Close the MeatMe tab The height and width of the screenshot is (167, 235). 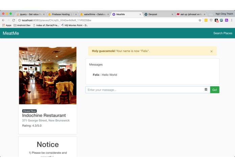click(140, 15)
